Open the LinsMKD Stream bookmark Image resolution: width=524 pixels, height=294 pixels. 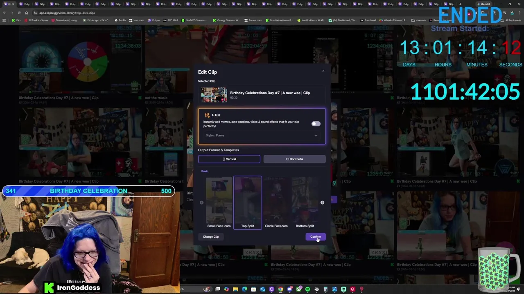(x=194, y=20)
